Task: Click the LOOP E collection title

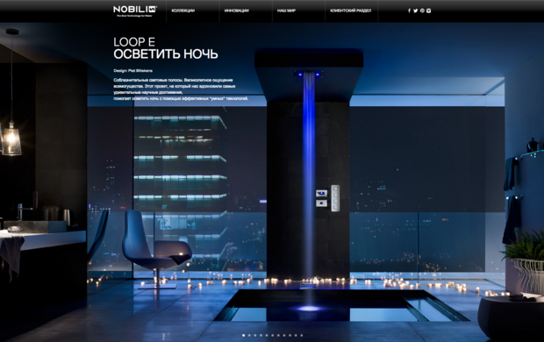Action: [x=134, y=42]
